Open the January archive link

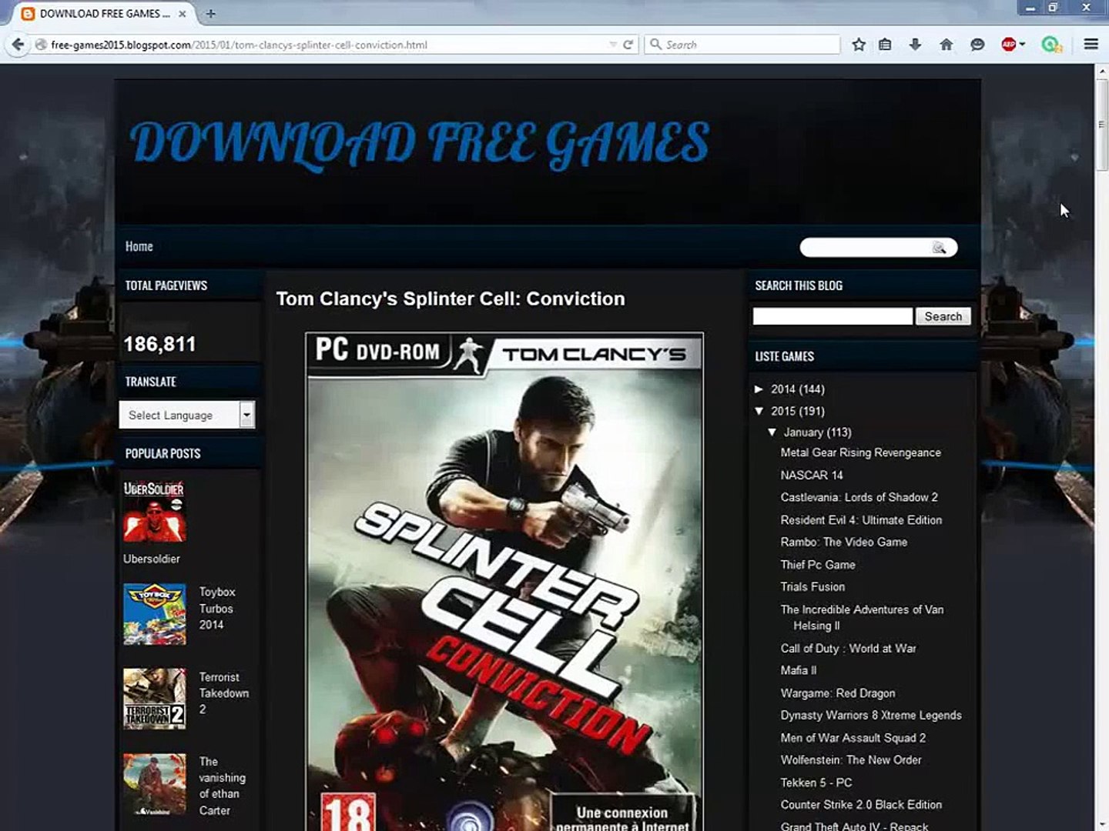tap(803, 432)
